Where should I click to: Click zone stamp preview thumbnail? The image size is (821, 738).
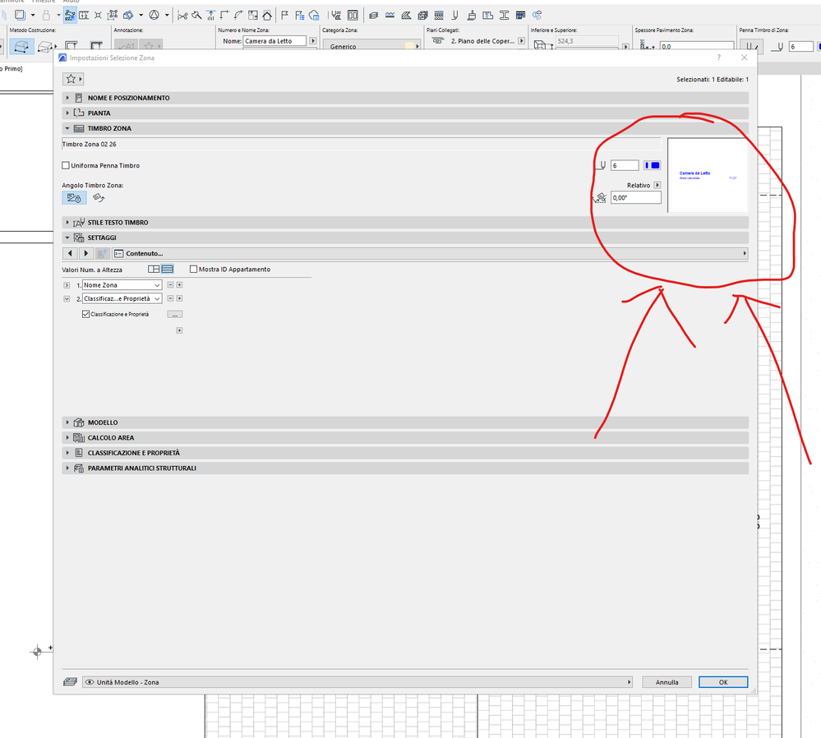(708, 176)
